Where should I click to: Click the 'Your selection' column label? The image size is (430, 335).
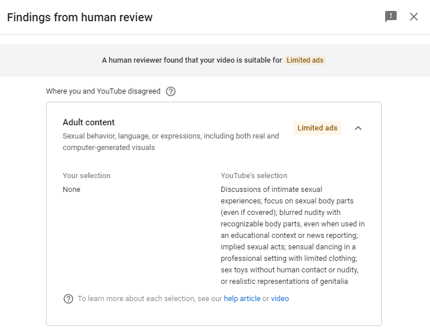[86, 175]
